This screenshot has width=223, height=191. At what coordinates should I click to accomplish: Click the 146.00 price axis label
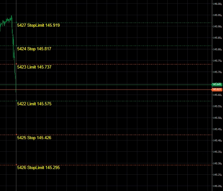pos(217,4)
